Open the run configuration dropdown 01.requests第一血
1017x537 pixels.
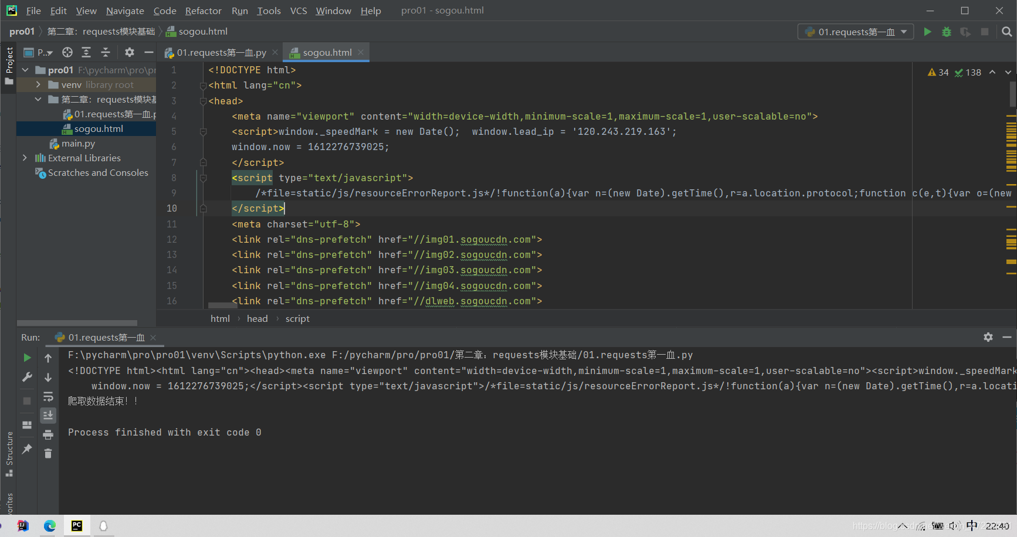(856, 32)
